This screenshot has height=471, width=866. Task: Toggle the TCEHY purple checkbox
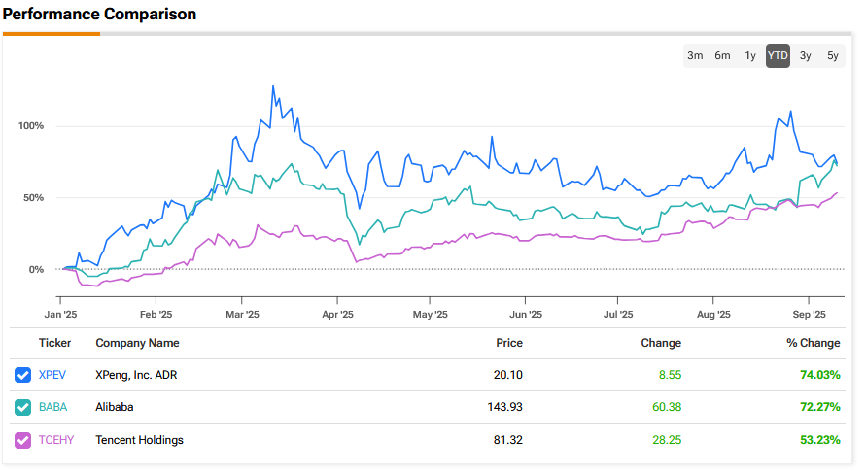[x=22, y=440]
